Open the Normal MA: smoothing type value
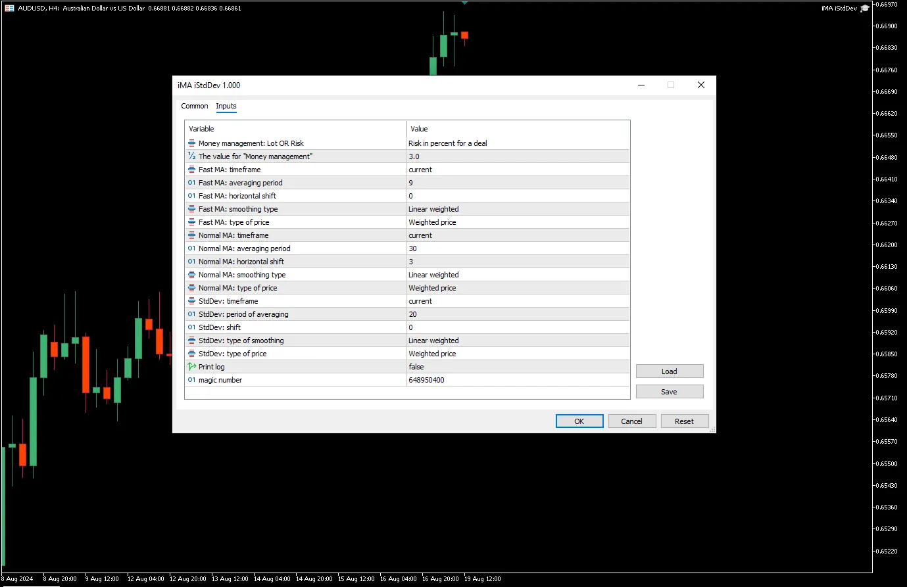 [518, 275]
